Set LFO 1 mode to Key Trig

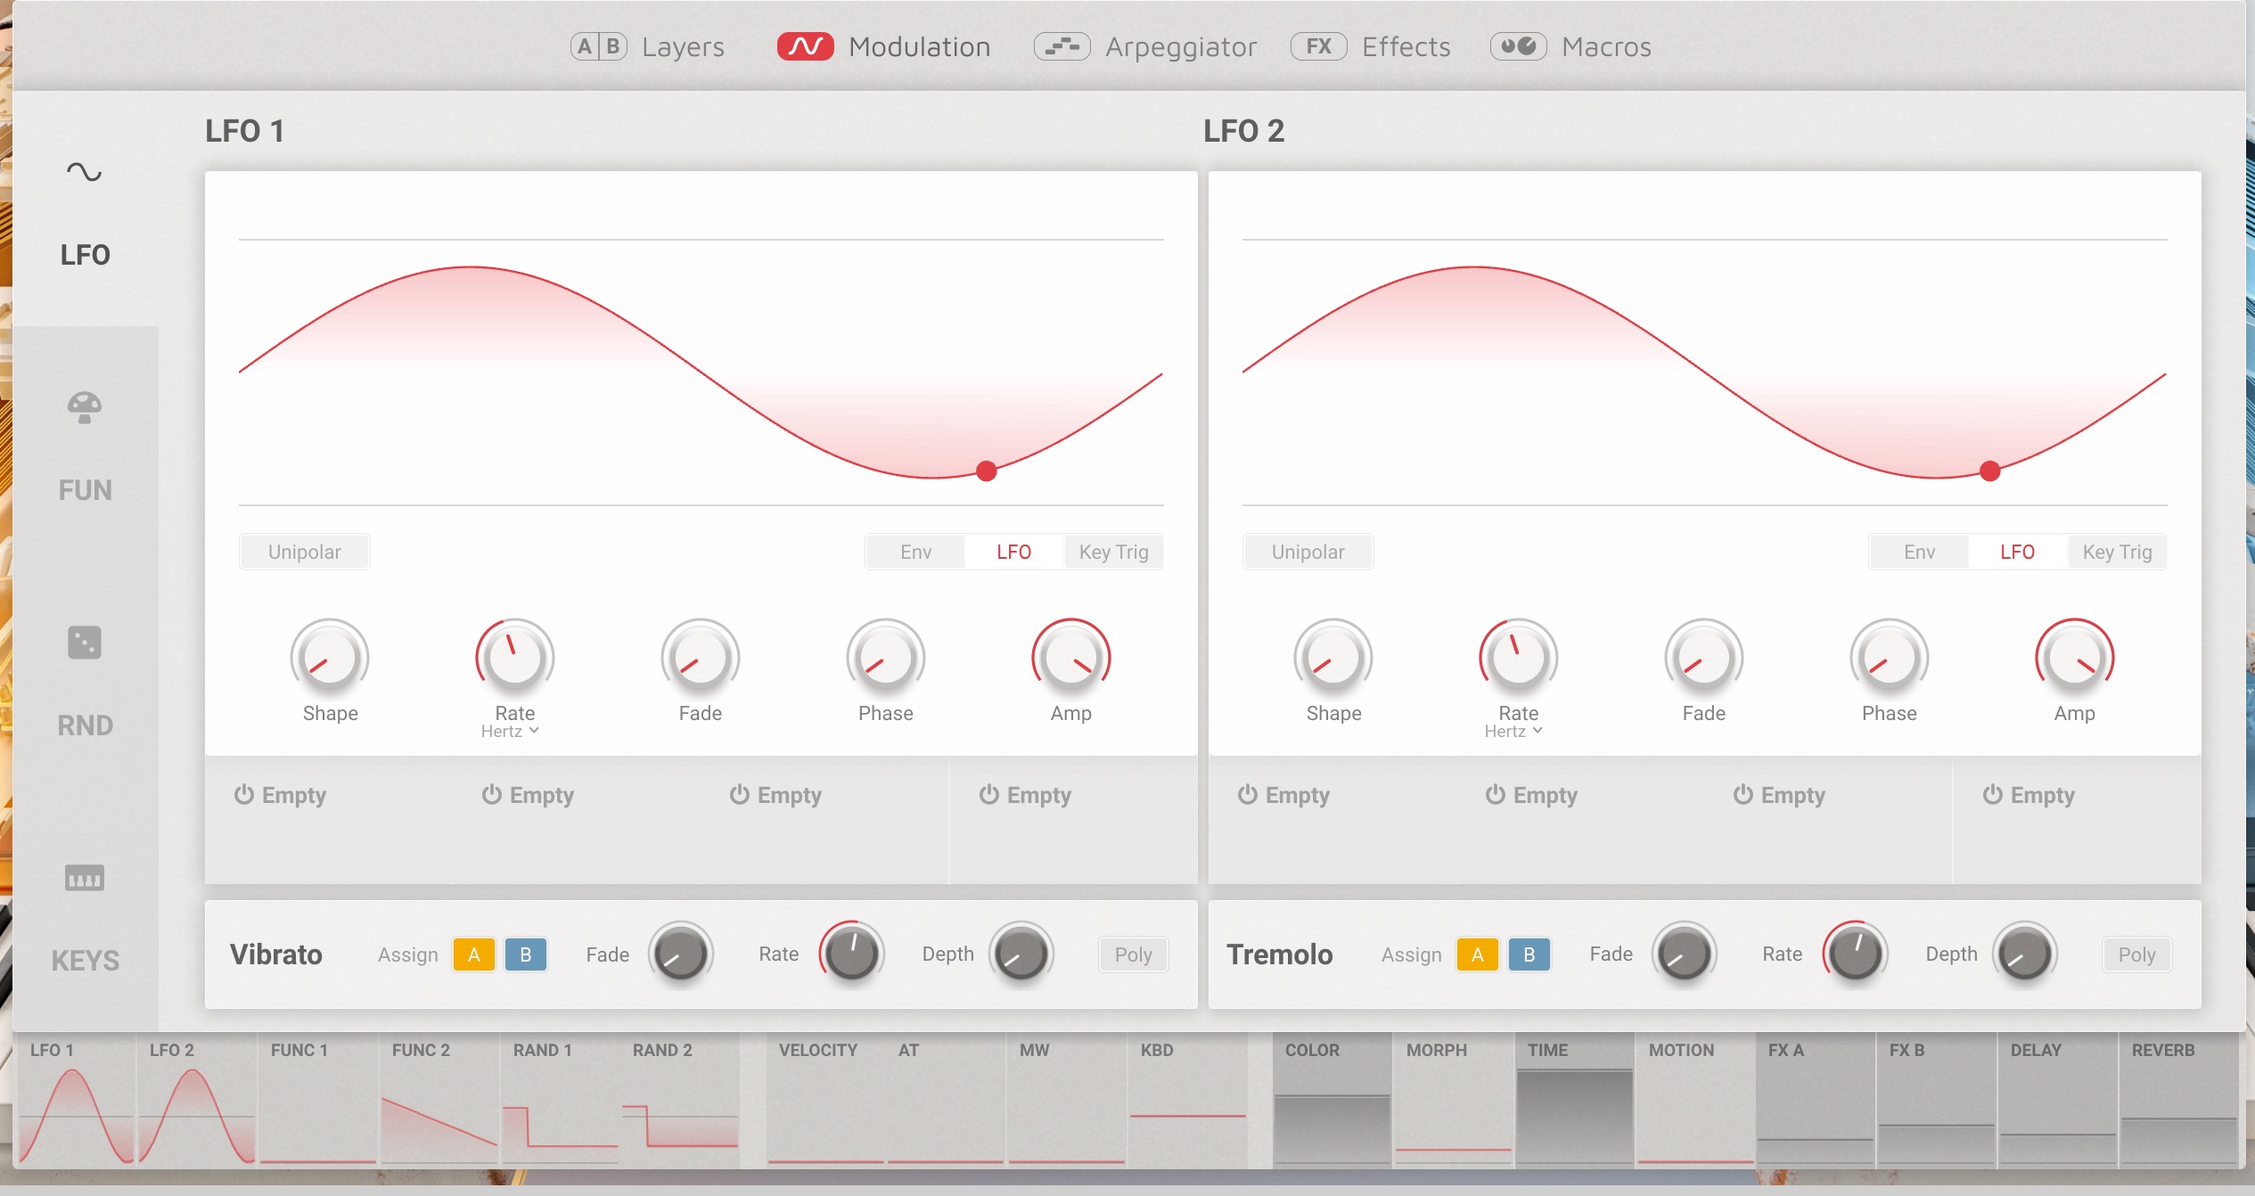tap(1113, 552)
